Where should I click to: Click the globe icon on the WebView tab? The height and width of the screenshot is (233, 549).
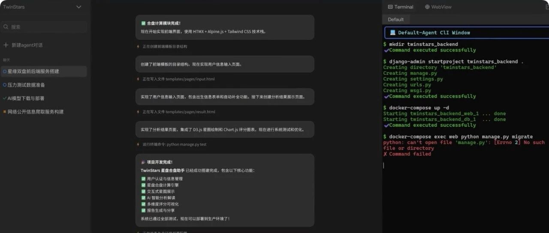428,7
